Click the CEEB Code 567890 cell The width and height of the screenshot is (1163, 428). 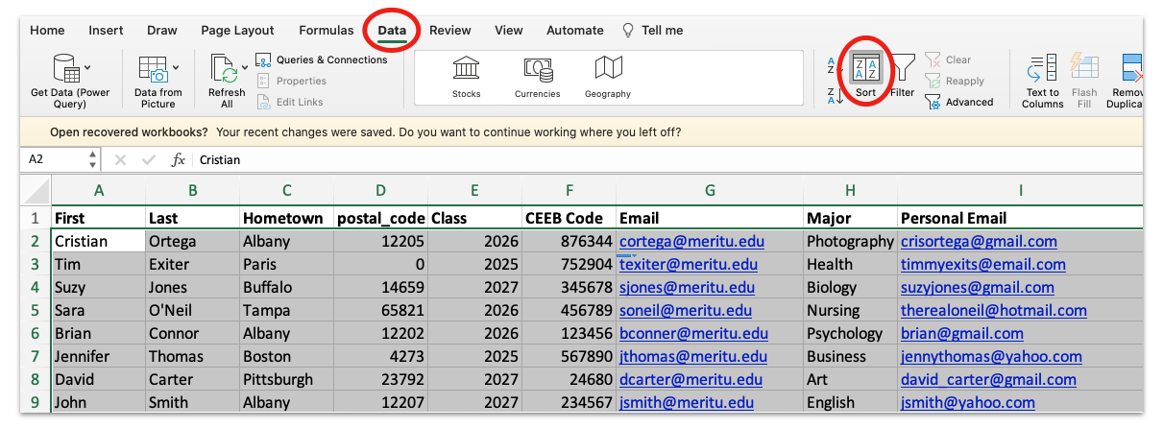(569, 356)
